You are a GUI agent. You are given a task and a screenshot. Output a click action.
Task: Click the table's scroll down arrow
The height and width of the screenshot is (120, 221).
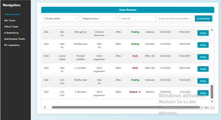212,102
